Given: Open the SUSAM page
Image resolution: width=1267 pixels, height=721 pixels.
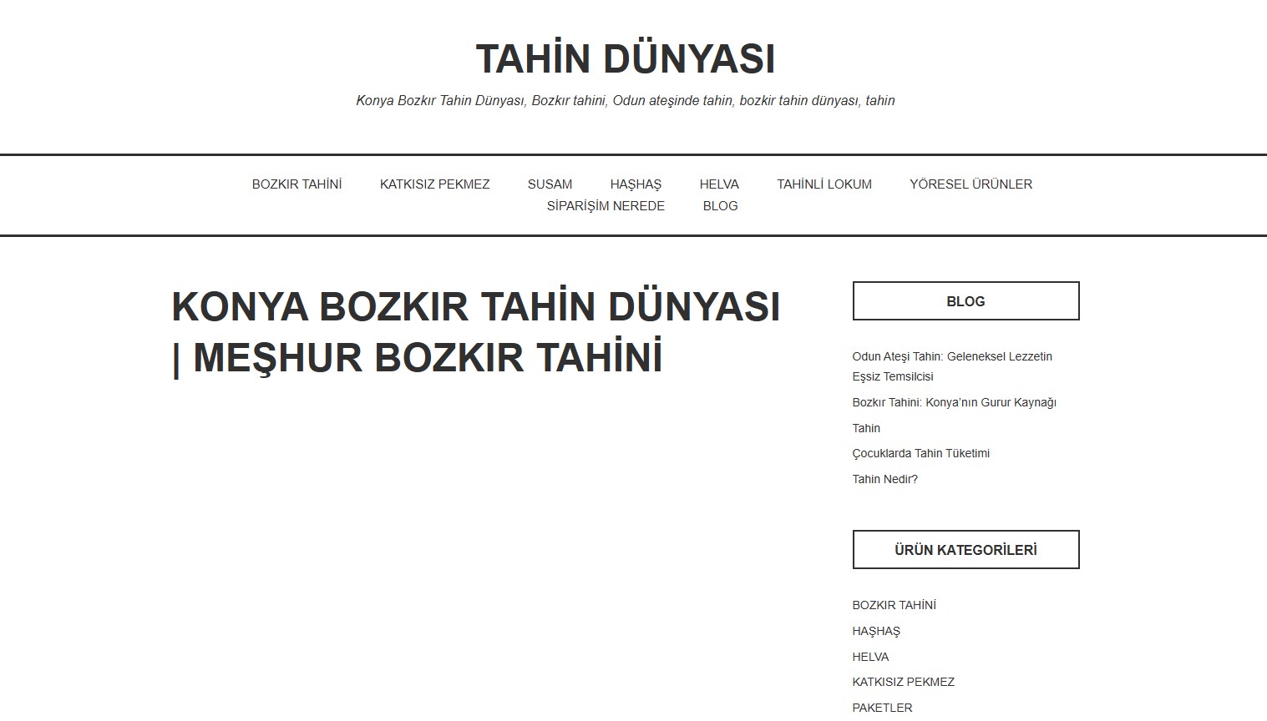Looking at the screenshot, I should coord(548,184).
